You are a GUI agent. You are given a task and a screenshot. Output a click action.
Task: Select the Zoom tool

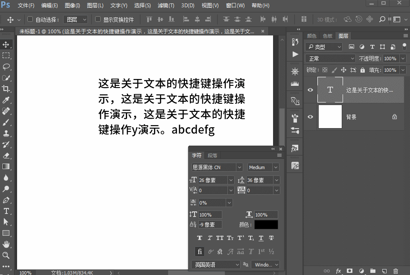pyautogui.click(x=6, y=255)
